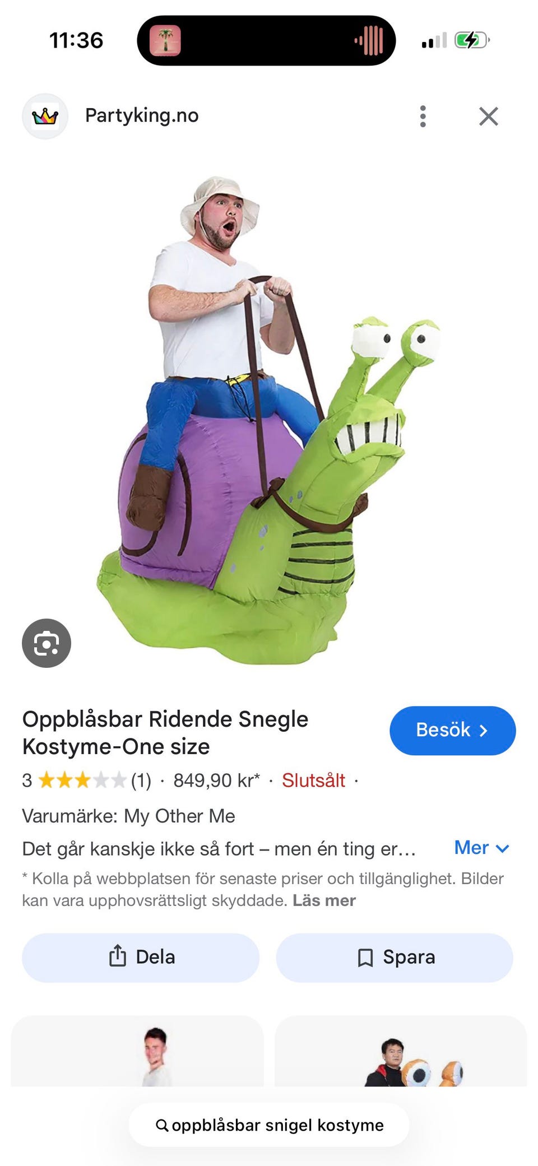The width and height of the screenshot is (538, 1166).
Task: Tap the Google Lens icon on image
Action: 47,643
